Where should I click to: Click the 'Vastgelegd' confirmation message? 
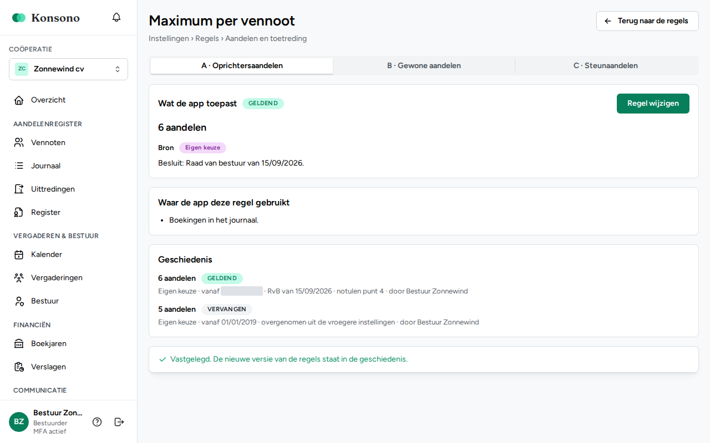tap(289, 359)
